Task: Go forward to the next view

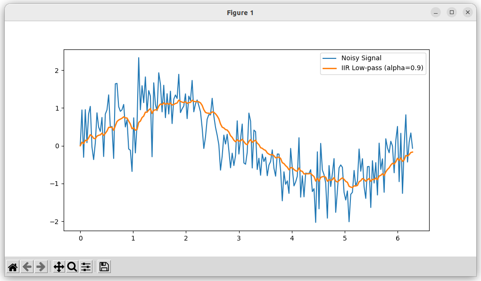Action: (41, 267)
